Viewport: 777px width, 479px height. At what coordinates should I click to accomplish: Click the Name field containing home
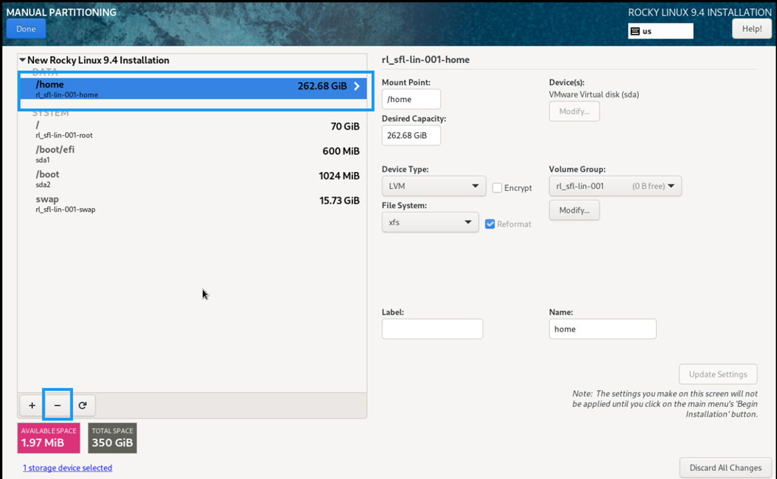click(x=602, y=329)
